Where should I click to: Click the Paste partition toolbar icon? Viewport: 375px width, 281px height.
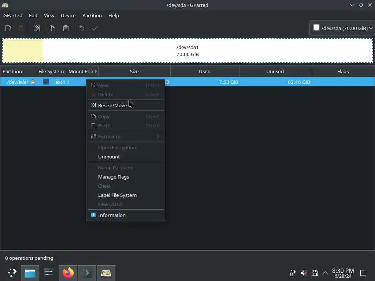[x=66, y=29]
